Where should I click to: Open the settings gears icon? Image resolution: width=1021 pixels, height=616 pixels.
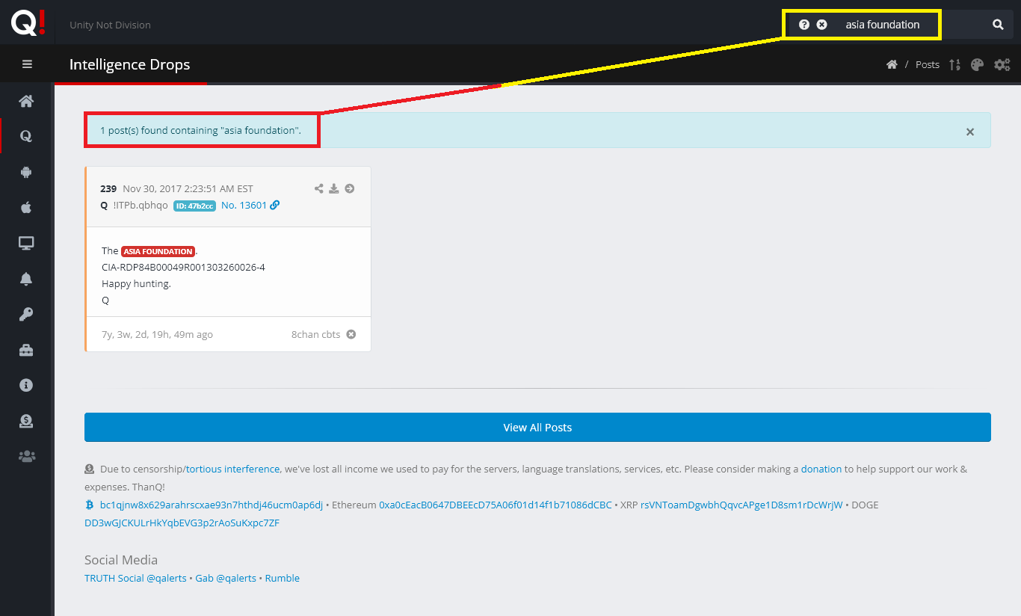point(1002,64)
